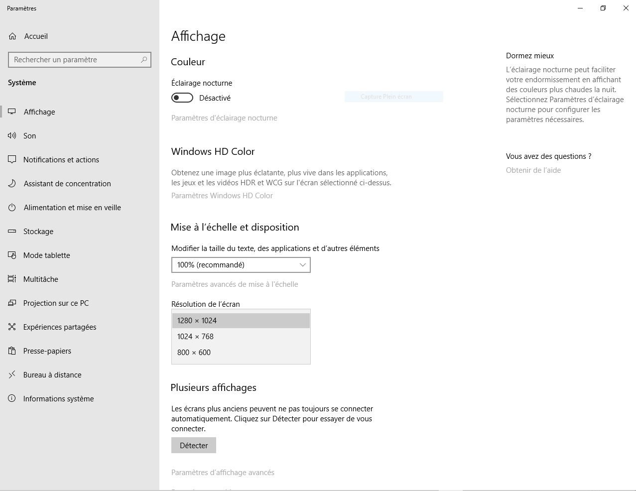Screen dimensions: 636x491
Task: Open Paramètres d'affichage avancés link
Action: click(223, 473)
